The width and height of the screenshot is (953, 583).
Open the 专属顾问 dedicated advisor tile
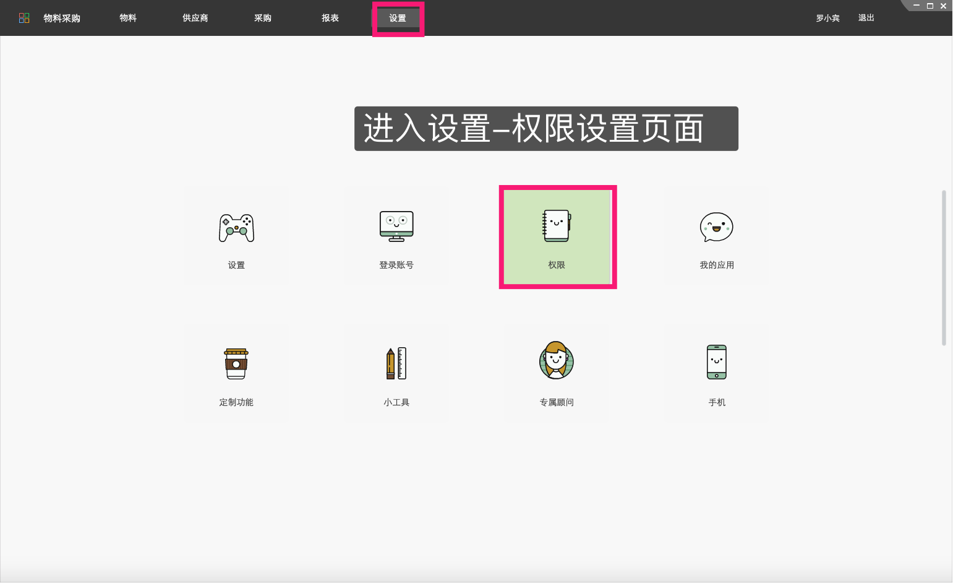(556, 373)
